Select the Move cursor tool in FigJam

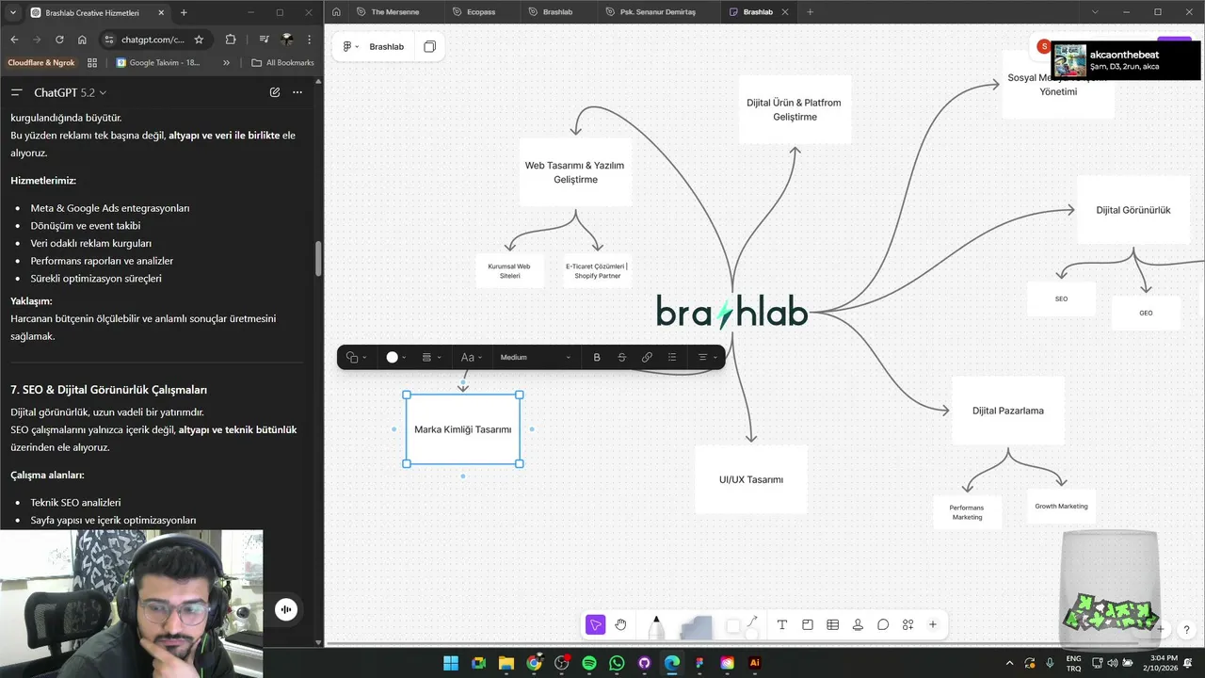(595, 624)
